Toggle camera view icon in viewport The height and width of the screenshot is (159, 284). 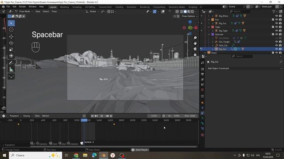pyautogui.click(x=195, y=49)
